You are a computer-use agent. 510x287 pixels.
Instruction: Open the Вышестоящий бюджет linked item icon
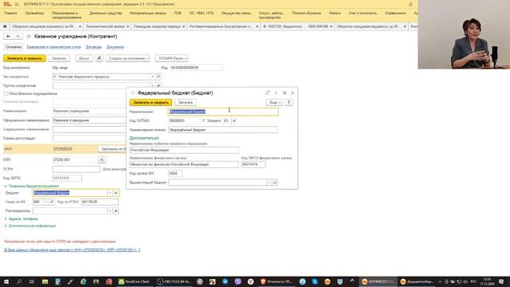click(x=275, y=183)
